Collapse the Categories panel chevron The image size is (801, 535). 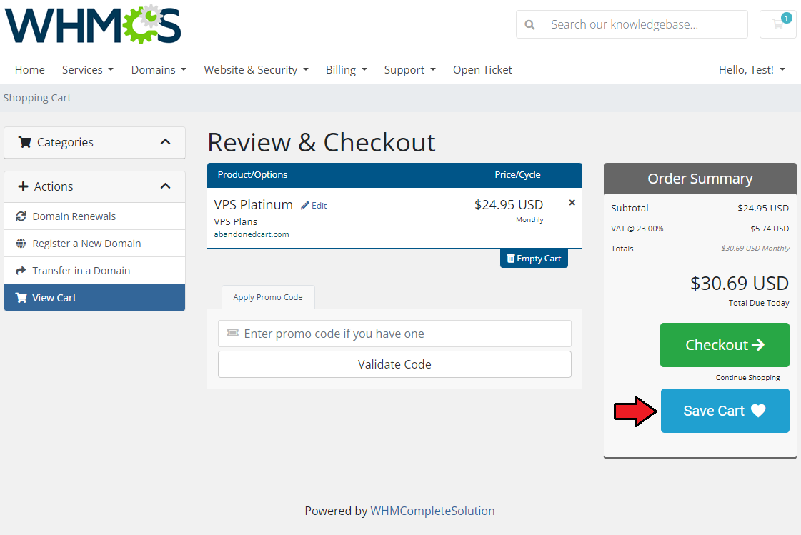point(165,142)
